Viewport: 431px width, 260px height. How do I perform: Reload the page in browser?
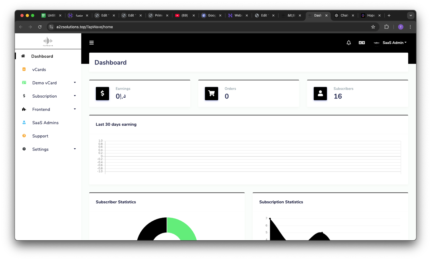pyautogui.click(x=40, y=27)
